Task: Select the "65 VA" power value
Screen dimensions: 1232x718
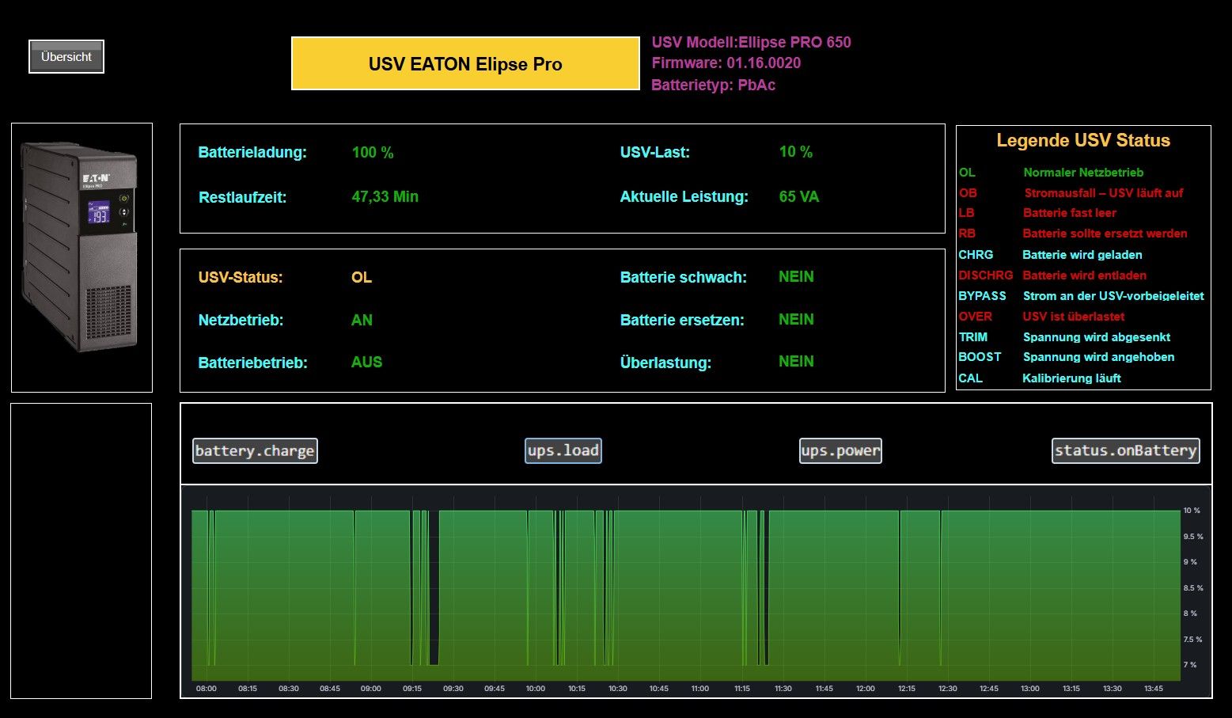Action: tap(798, 196)
